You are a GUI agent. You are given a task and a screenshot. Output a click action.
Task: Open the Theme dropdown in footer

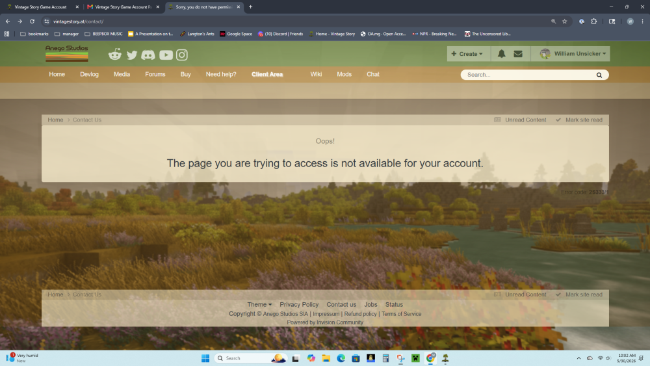tap(259, 304)
